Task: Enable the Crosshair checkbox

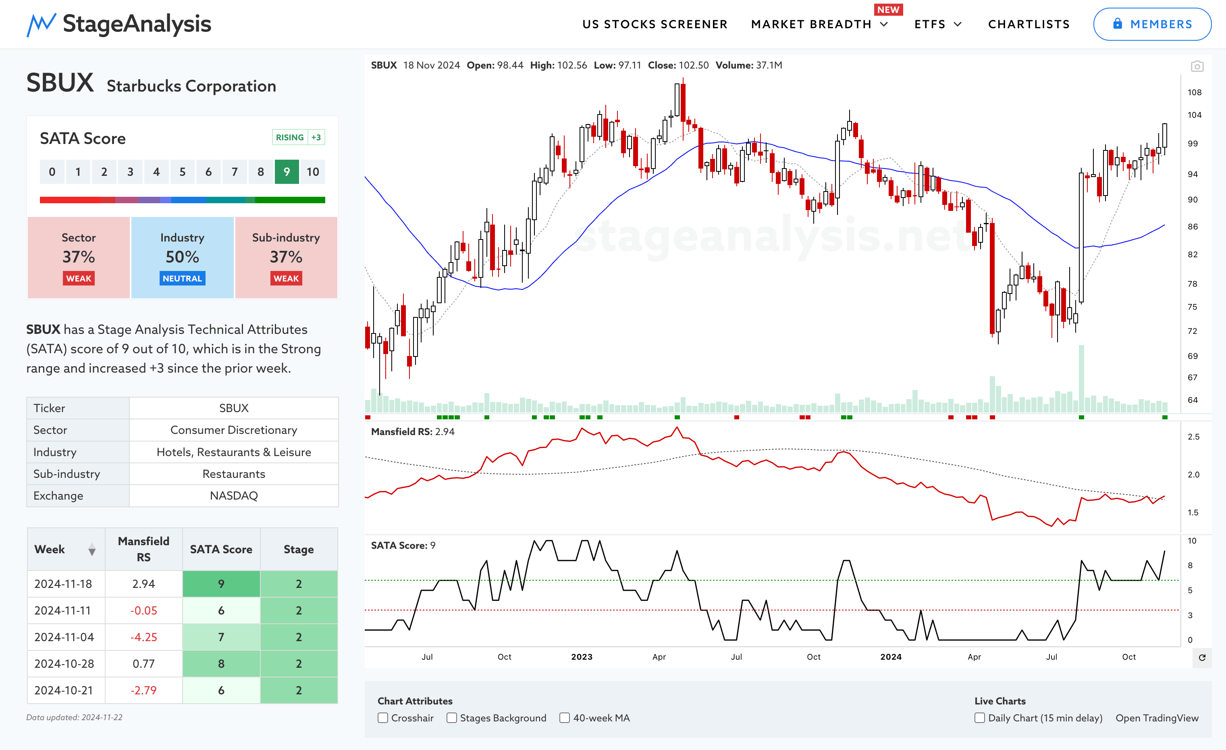Action: (382, 718)
